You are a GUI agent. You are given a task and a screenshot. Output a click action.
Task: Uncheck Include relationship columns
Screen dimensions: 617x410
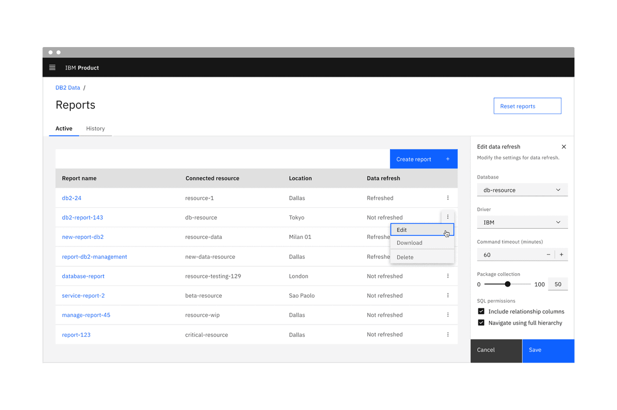481,311
